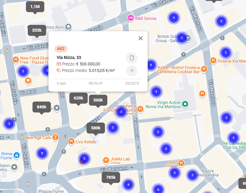This screenshot has height=193, width=246.
Task: Click the 620k price marker
Action: [x=78, y=98]
